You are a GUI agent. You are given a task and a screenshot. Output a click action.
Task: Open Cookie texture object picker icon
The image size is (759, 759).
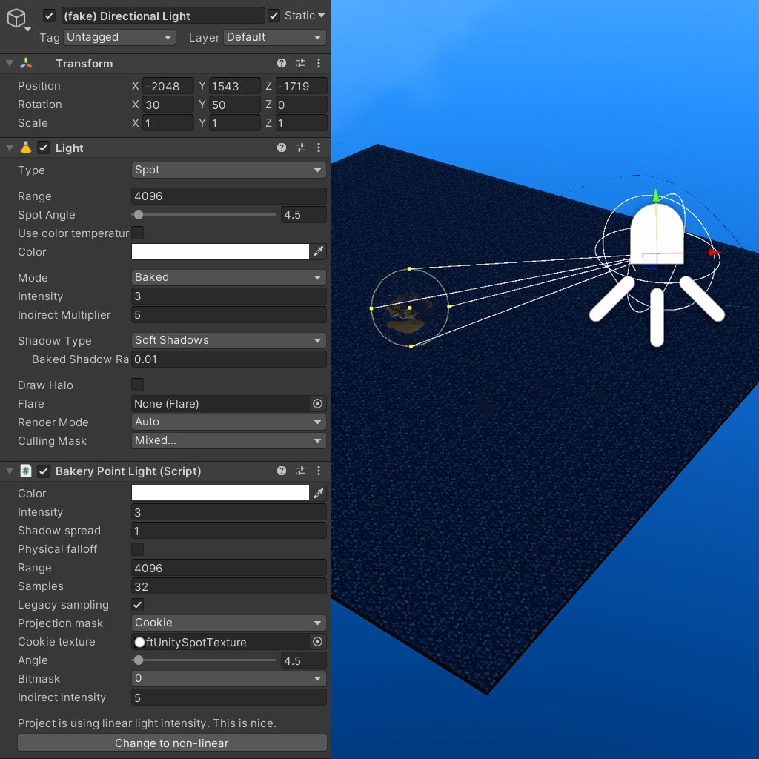click(x=317, y=642)
